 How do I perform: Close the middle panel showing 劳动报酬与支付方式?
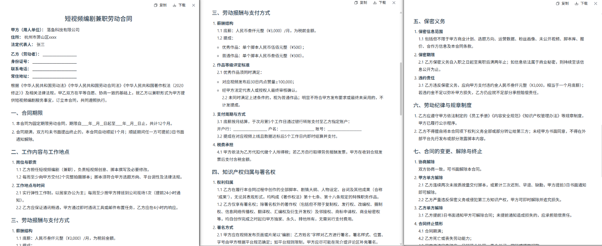point(394,3)
